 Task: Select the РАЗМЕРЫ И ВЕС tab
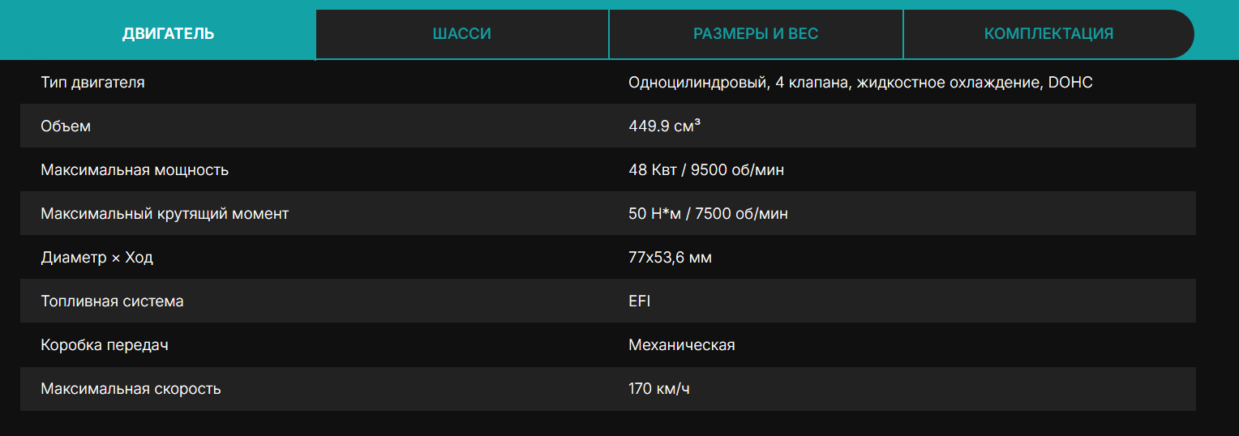pos(756,34)
